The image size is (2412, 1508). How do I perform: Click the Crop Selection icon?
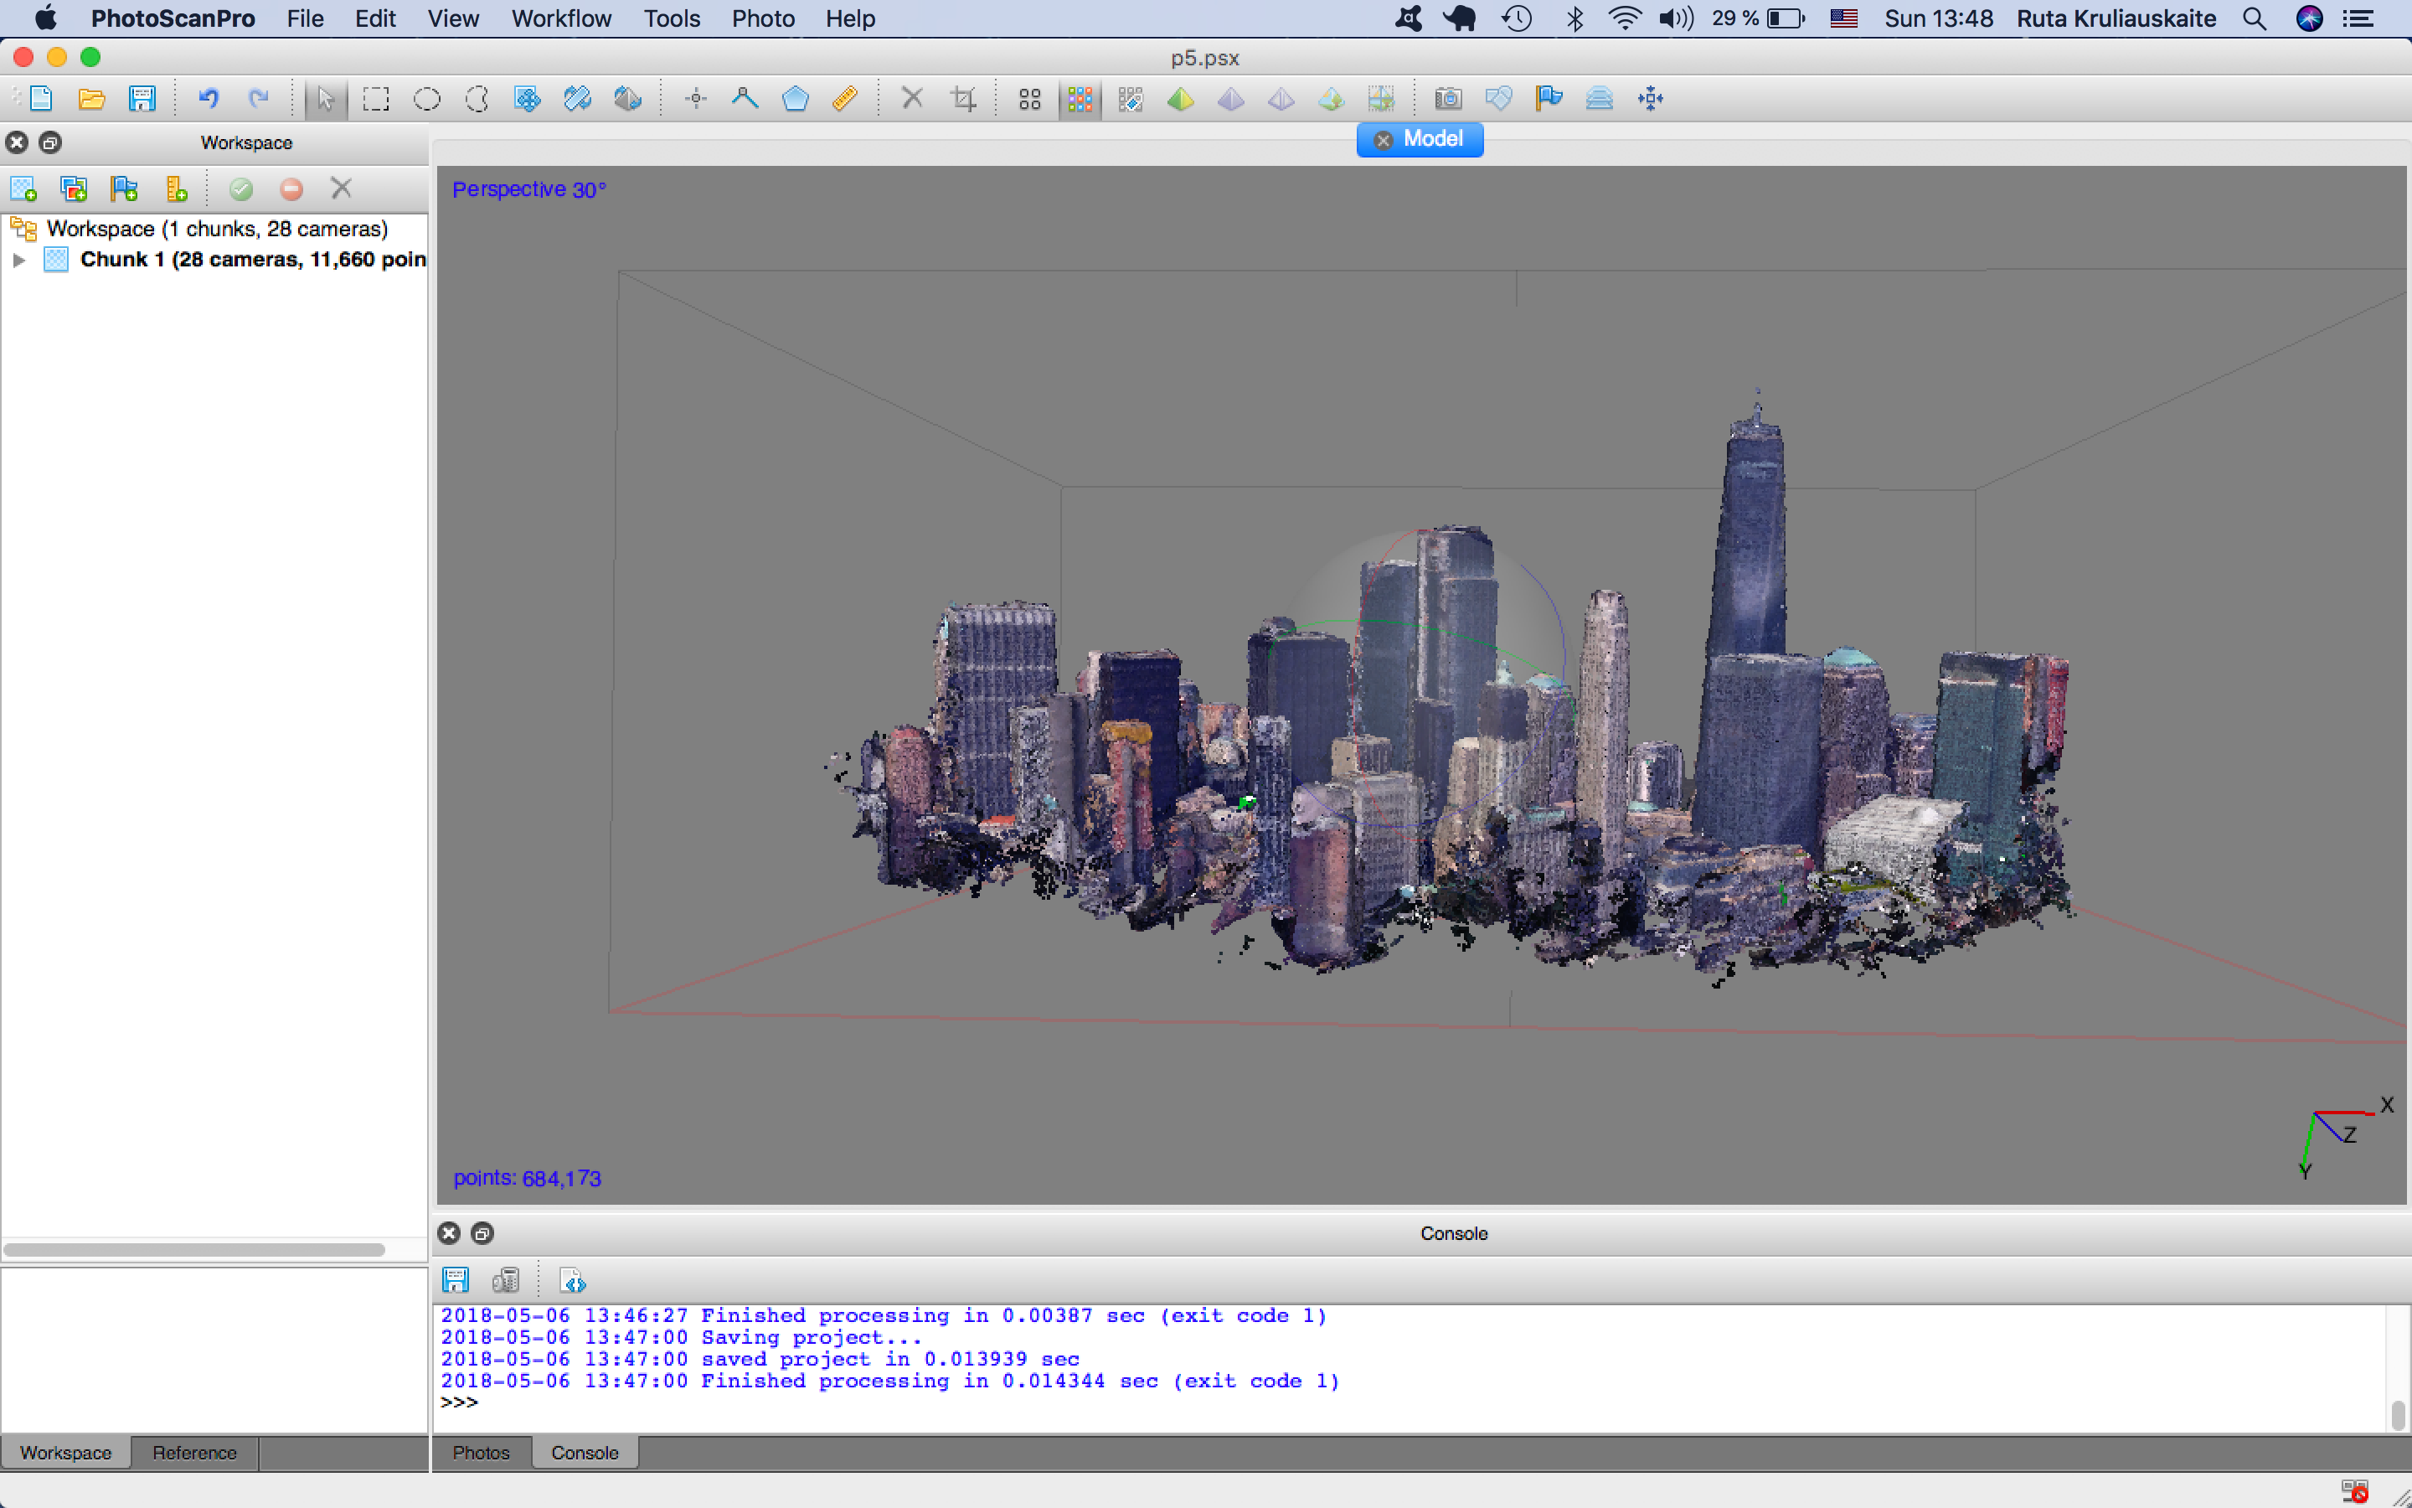[x=963, y=99]
